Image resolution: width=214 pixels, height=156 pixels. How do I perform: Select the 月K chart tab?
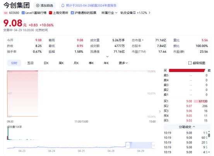coord(76,63)
